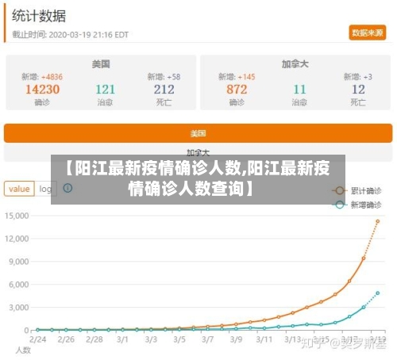This screenshot has width=397, height=360.
Task: Click the 121 US recovered count
Action: tap(105, 90)
